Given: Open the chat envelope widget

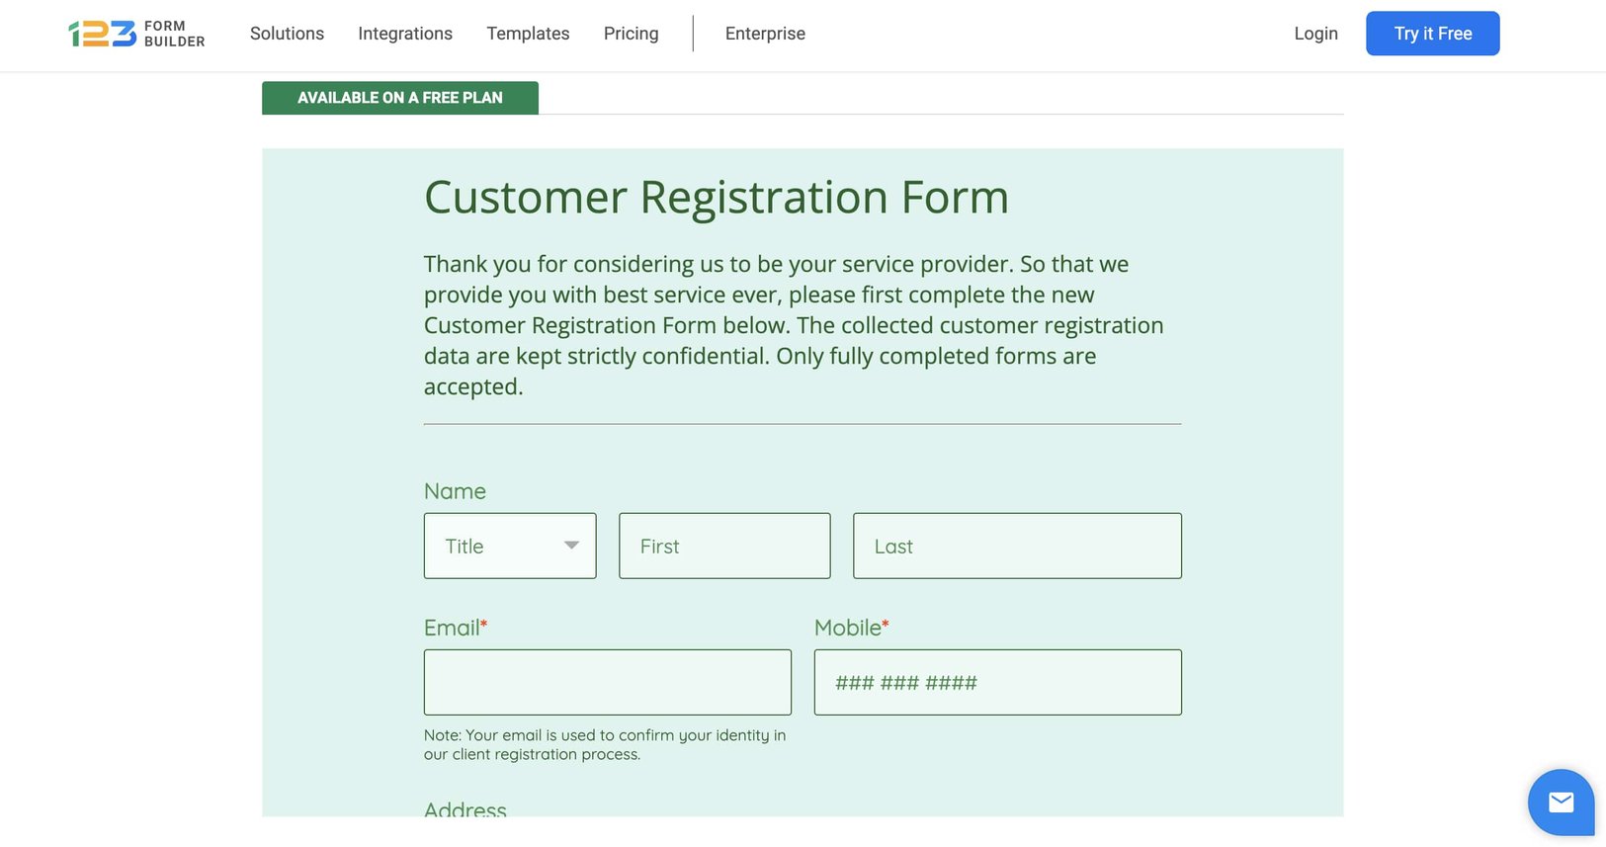Looking at the screenshot, I should pos(1561,802).
